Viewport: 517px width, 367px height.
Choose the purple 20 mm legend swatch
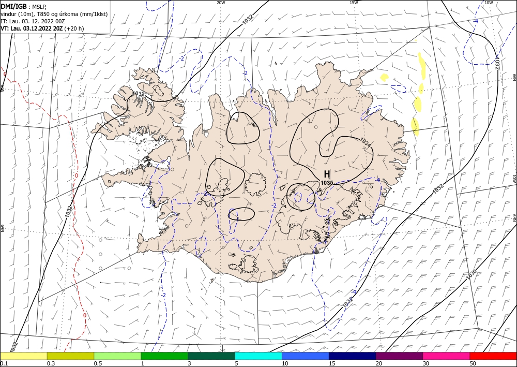point(399,356)
